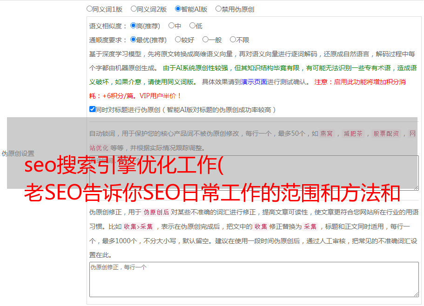424x306 pixels.
Task: Click resize grip of 自动锁词 textarea
Action: 416,188
